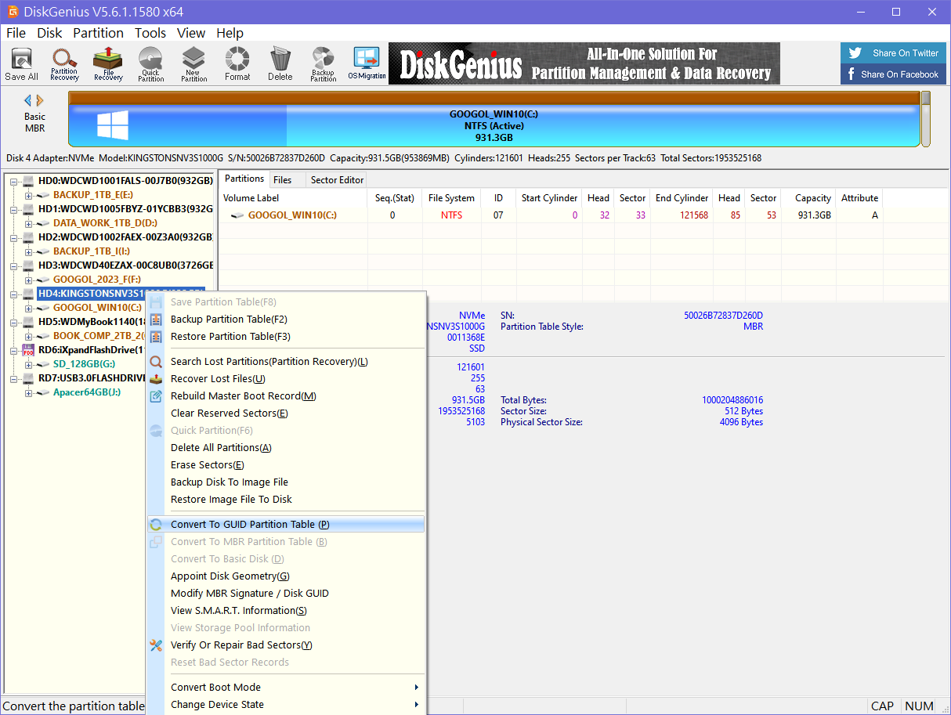951x715 pixels.
Task: Expand the BACKUP_1TB_I(I:) partition node
Action: 29,251
